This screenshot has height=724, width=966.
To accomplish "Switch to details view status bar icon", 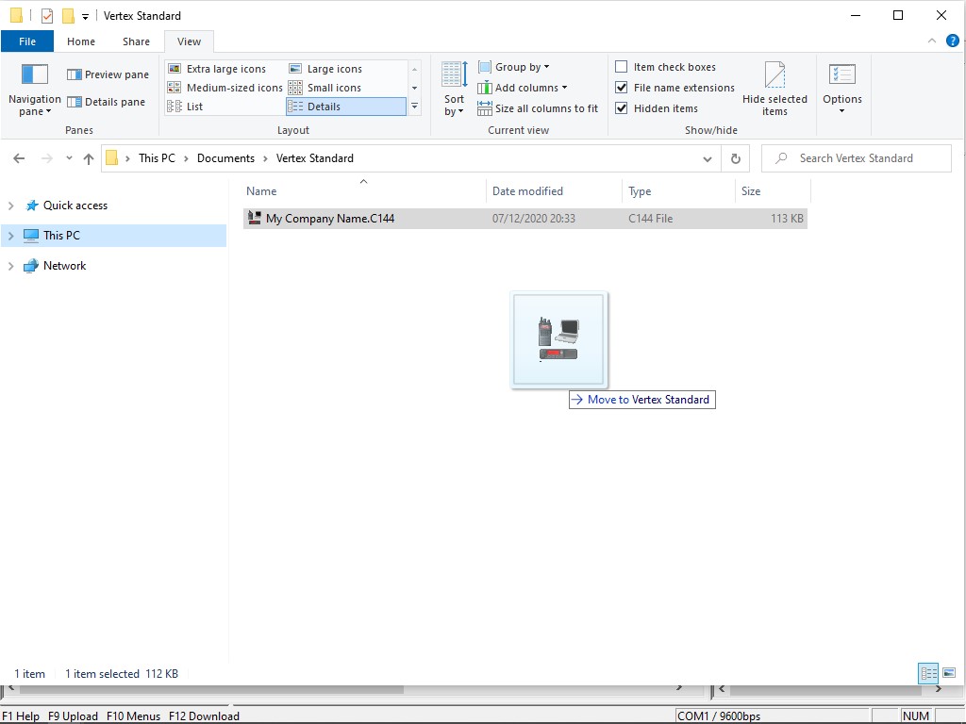I will [x=928, y=673].
